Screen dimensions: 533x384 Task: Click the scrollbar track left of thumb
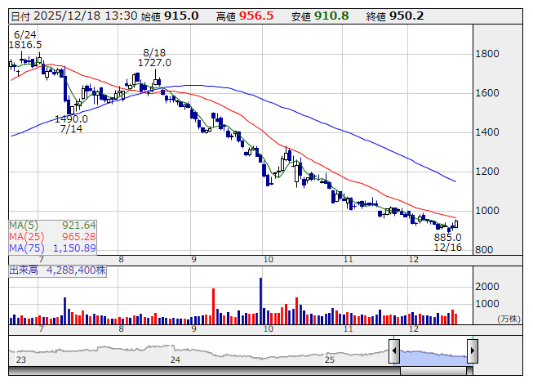204,370
